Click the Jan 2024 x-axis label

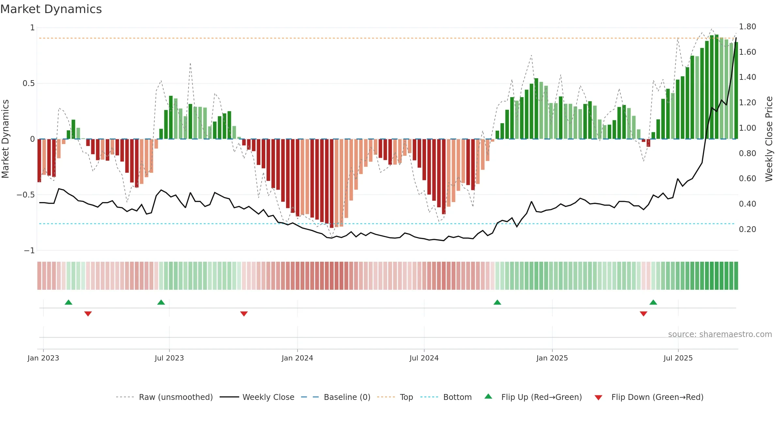point(298,358)
